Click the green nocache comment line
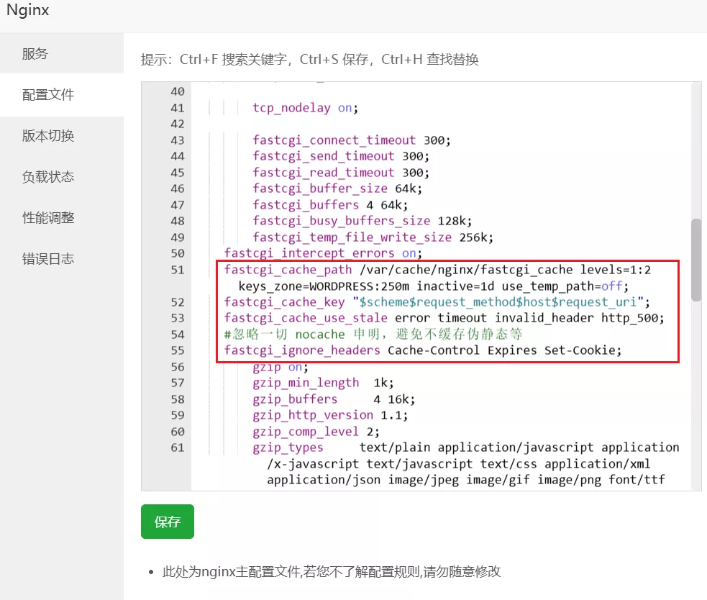Image resolution: width=707 pixels, height=600 pixels. tap(373, 335)
